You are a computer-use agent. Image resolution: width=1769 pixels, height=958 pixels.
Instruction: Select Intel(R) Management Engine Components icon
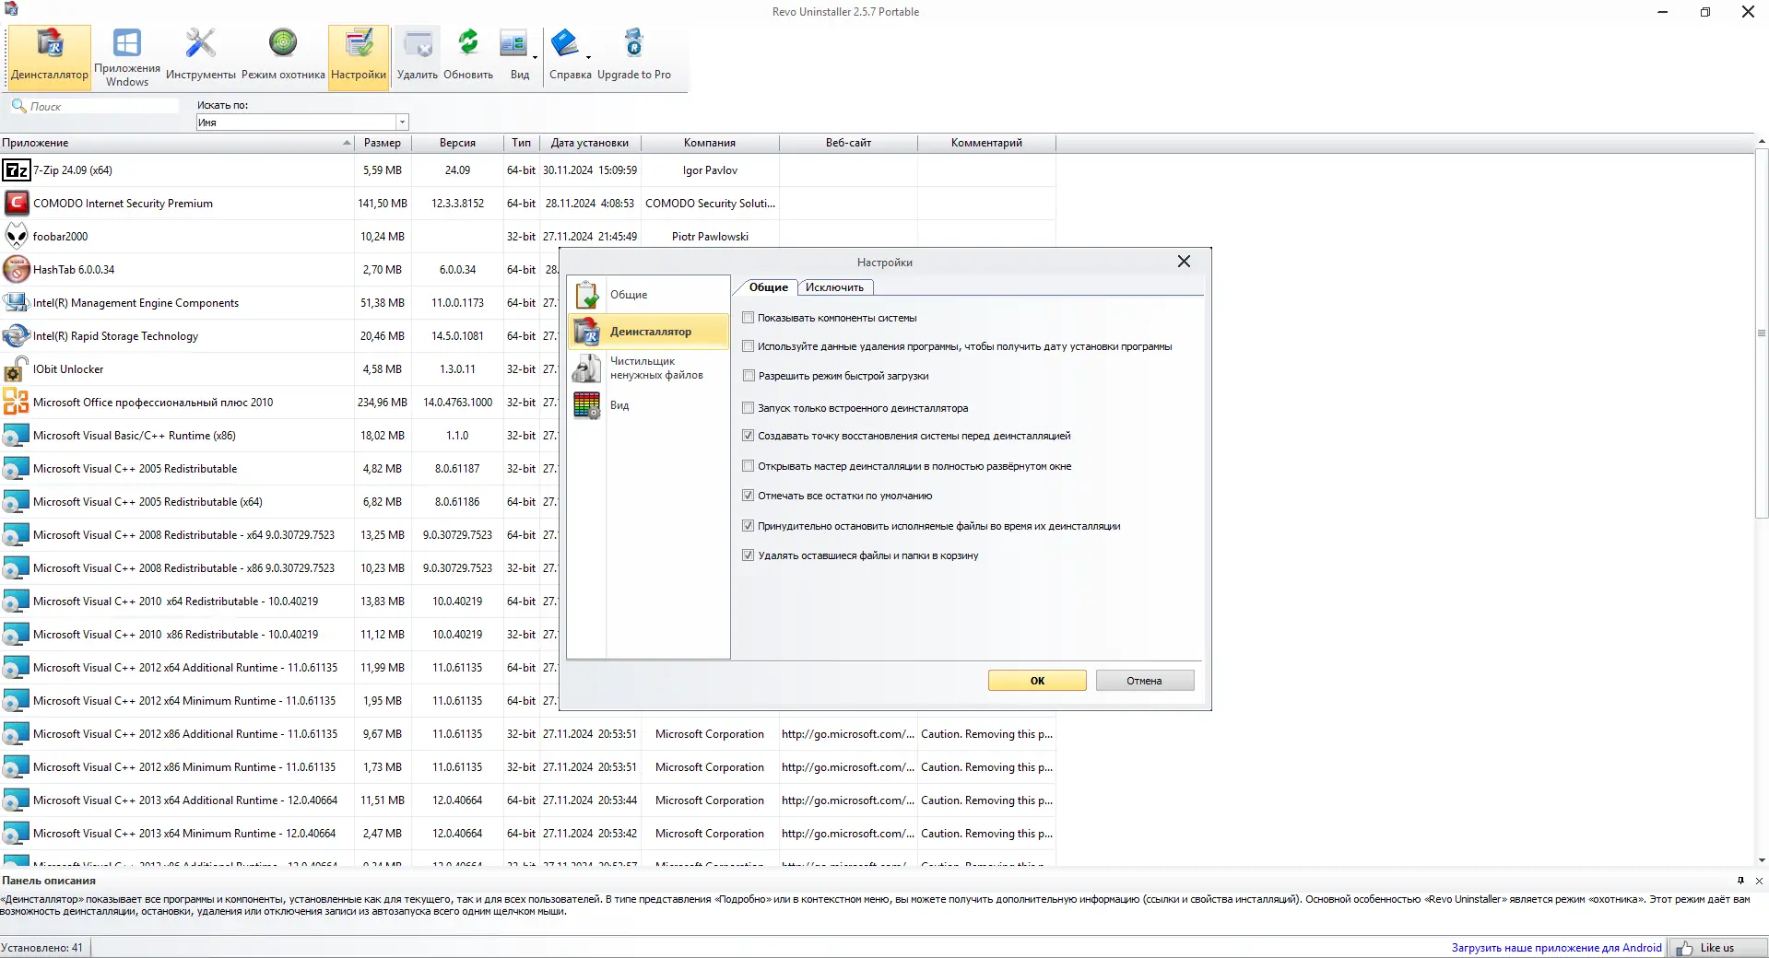pyautogui.click(x=17, y=303)
